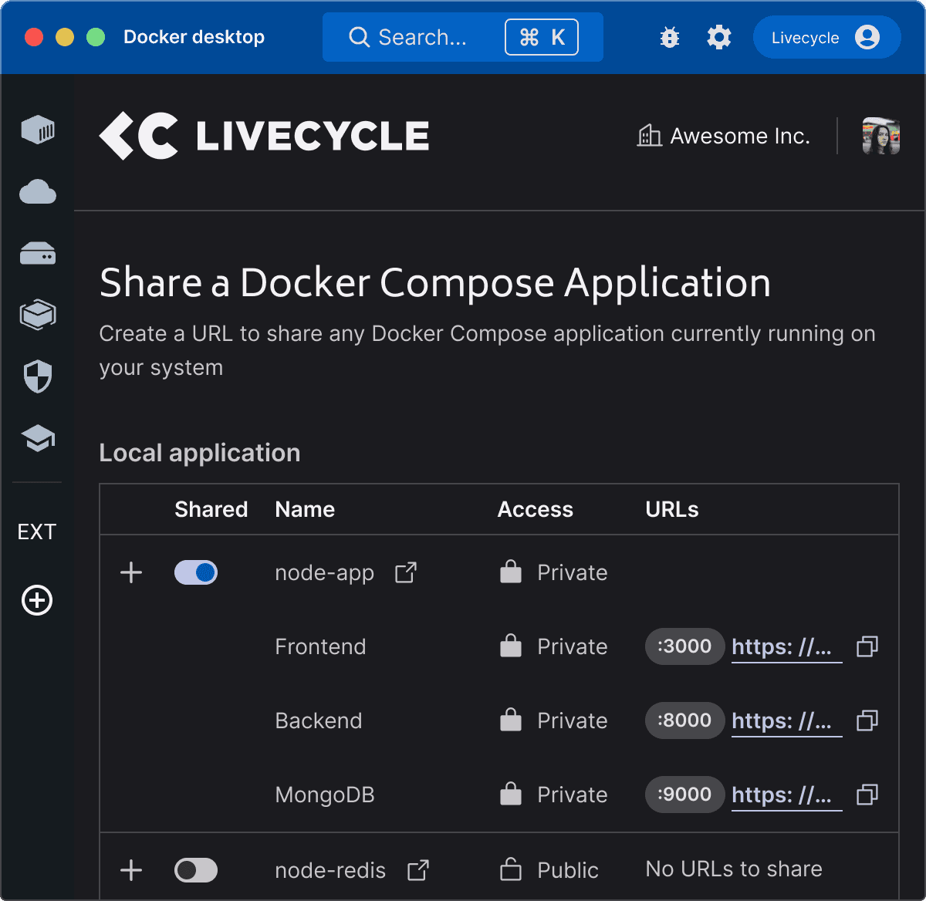Open the MongoDB https URL link
Viewport: 926px width, 901px height.
pyautogui.click(x=786, y=795)
